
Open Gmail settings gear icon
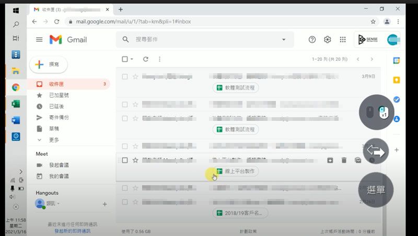[x=328, y=40]
